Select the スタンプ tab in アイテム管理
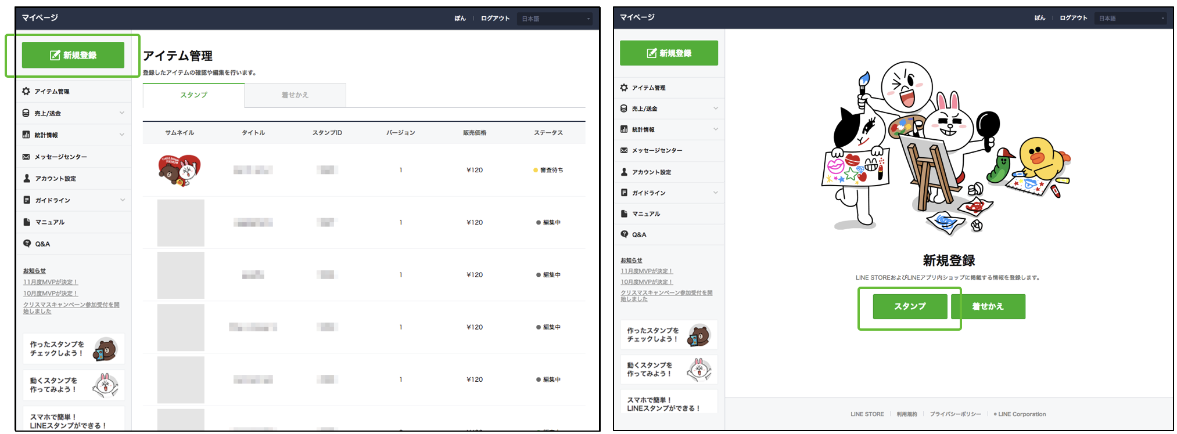1177x434 pixels. coord(193,95)
